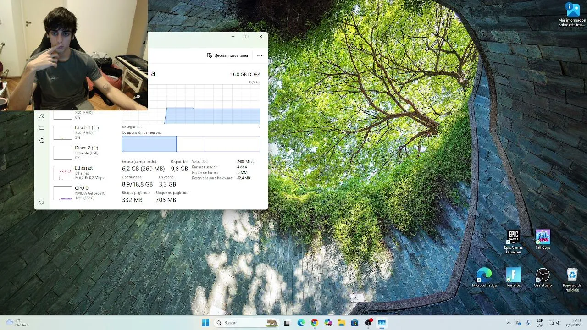Select the Microsoft Edge desktop shortcut
The height and width of the screenshot is (330, 587).
(x=484, y=278)
